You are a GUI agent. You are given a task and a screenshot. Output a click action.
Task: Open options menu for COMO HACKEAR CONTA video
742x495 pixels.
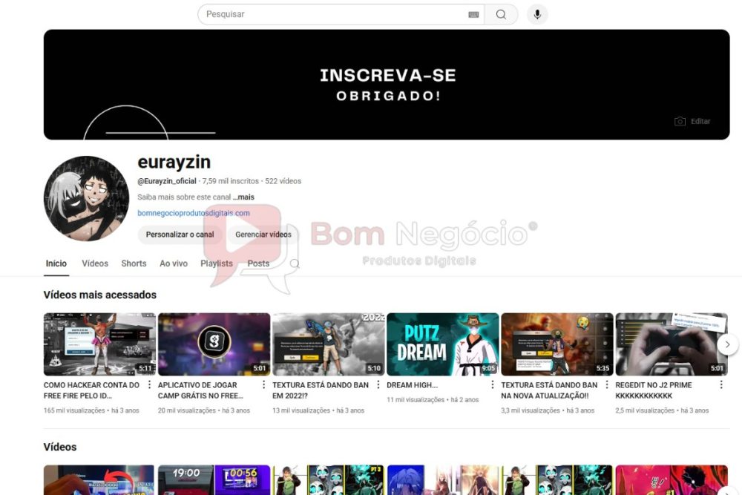150,384
